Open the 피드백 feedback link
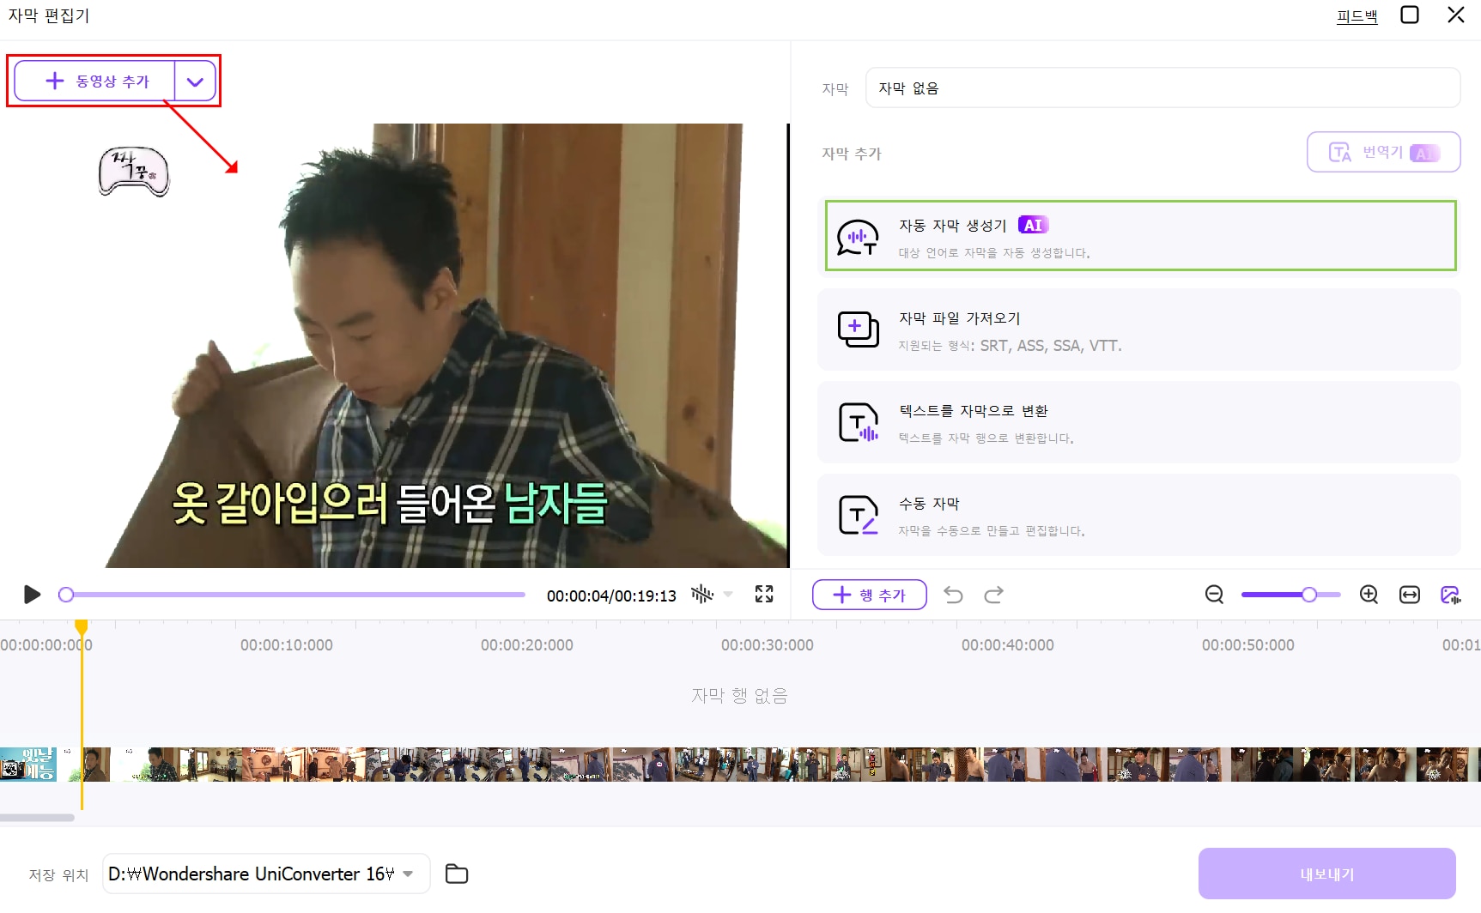1481x913 pixels. coord(1357,15)
